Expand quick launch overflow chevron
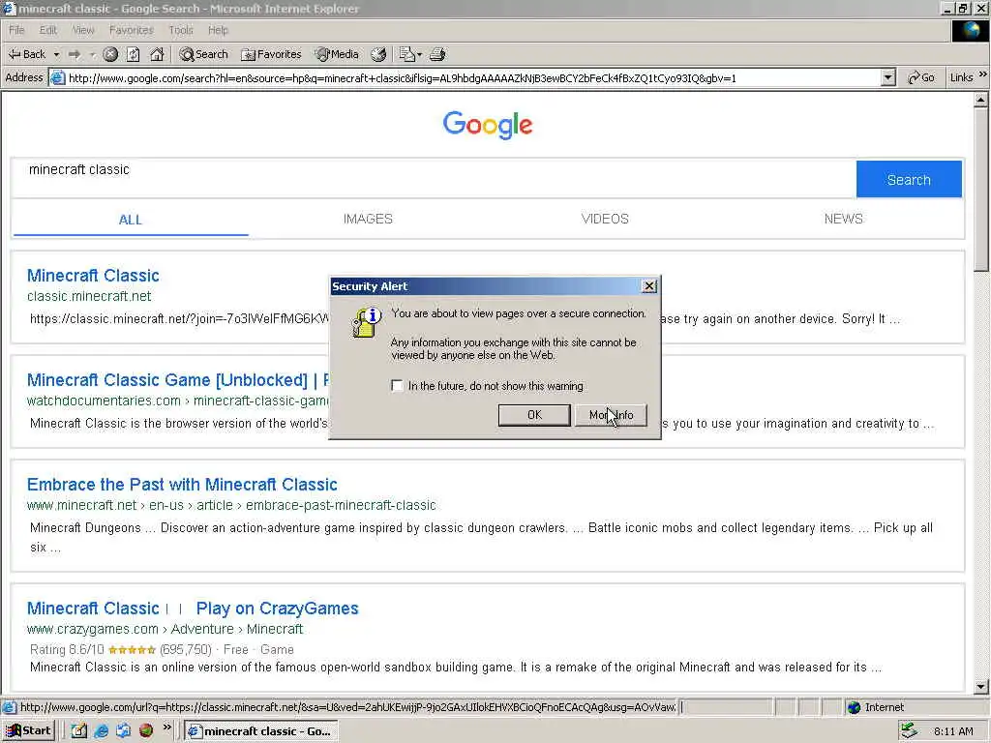The height and width of the screenshot is (743, 991). [x=166, y=728]
